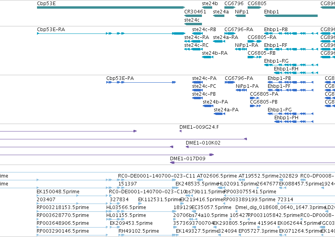Click the Ehbp1-RH transcript label

click(x=286, y=69)
